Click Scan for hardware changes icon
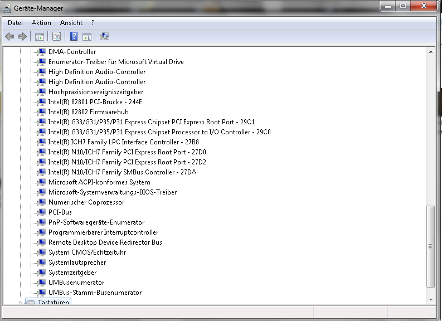Viewport: 442px width, 321px height. coord(104,36)
